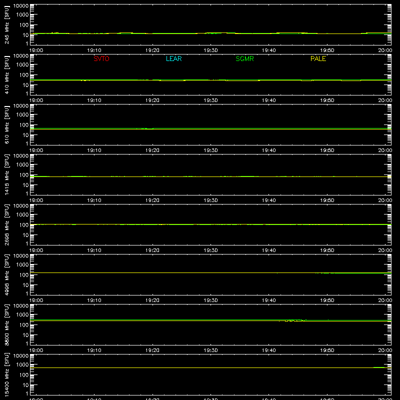
Task: Click the 100 y-axis value of the 2695 MHz plot
Action: coord(24,224)
